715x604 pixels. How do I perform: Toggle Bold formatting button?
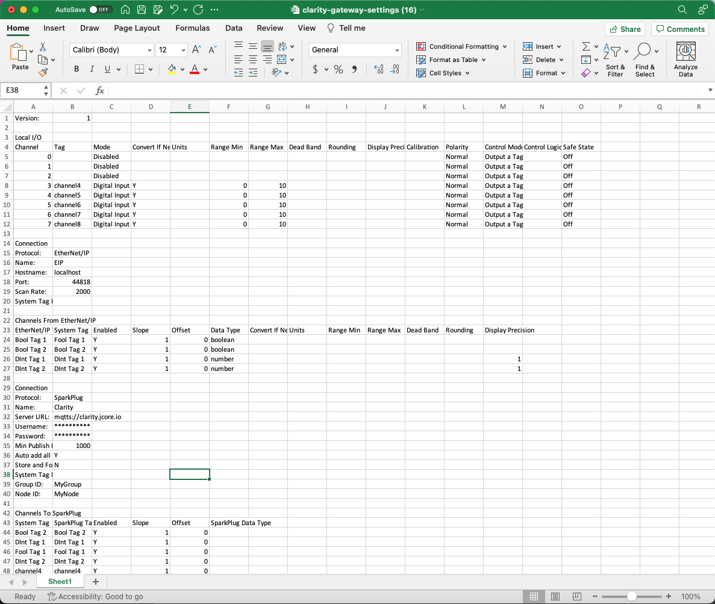click(x=76, y=69)
